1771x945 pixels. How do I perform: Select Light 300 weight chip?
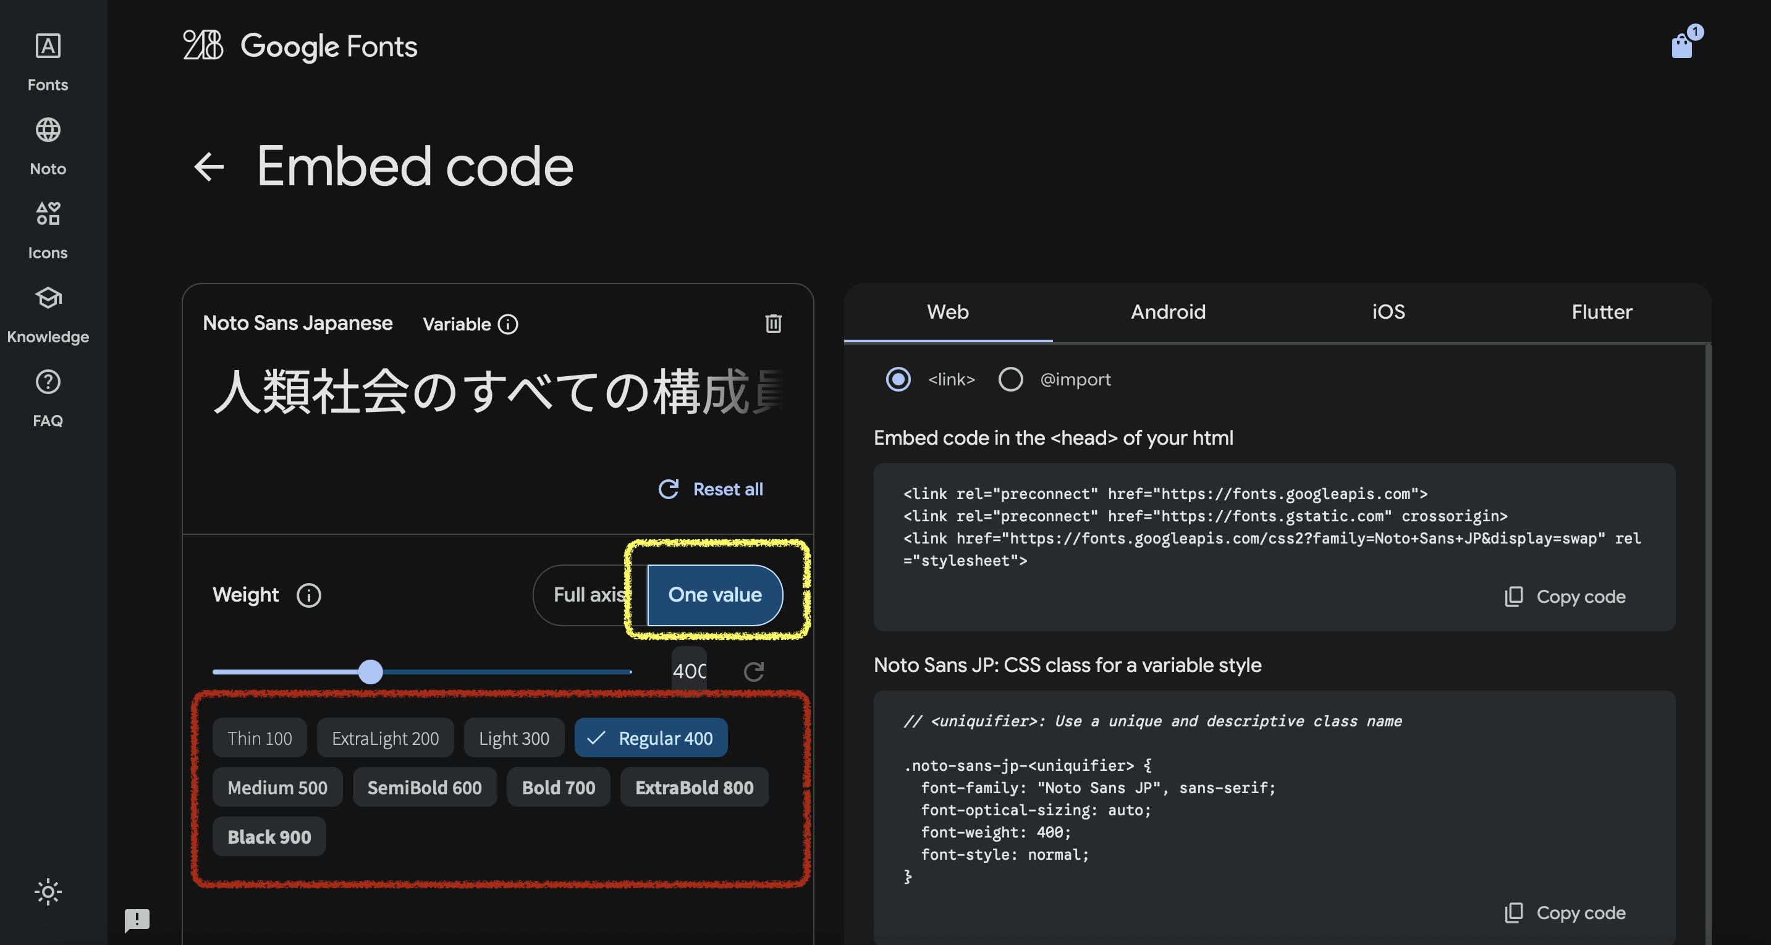click(514, 738)
